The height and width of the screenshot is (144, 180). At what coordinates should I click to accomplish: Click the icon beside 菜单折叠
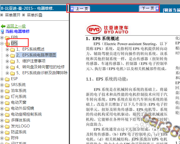(x=23, y=15)
